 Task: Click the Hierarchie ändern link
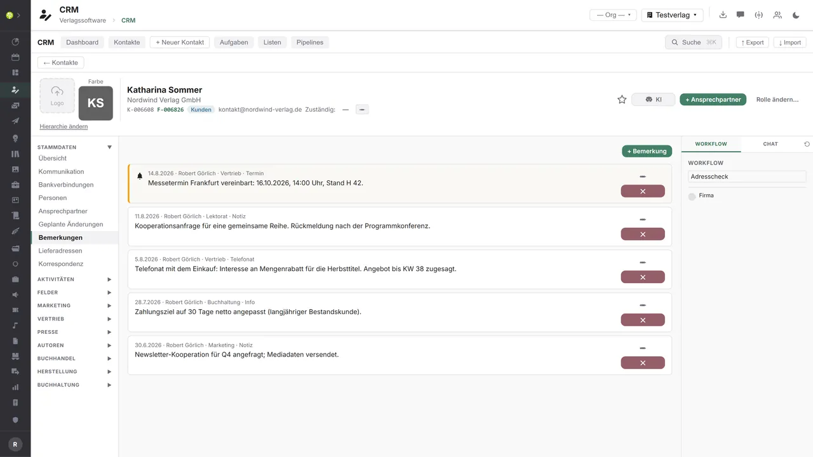click(x=64, y=126)
